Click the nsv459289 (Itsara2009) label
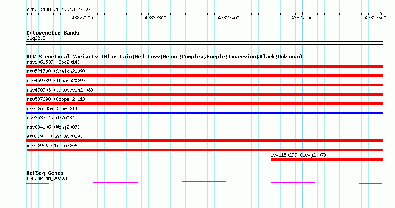Screen dimensions: 395x208 click(x=56, y=81)
